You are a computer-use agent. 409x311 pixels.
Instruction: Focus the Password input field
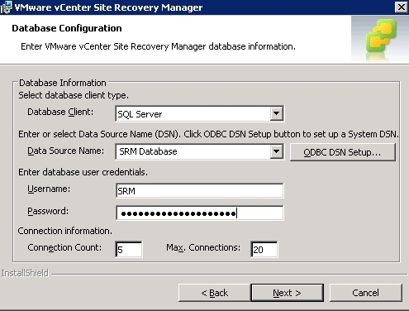pos(200,213)
